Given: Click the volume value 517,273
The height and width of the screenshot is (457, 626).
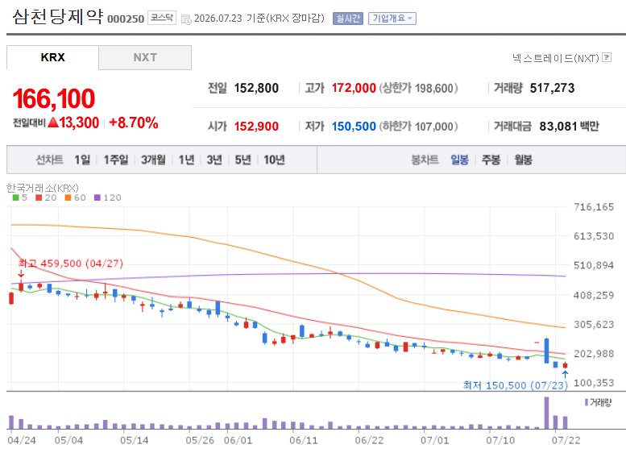Looking at the screenshot, I should coord(552,88).
